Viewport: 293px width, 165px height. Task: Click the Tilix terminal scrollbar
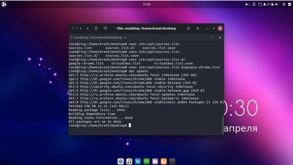click(223, 125)
